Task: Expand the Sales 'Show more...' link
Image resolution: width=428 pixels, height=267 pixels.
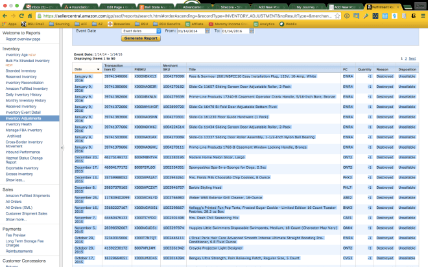Action: tap(16, 219)
